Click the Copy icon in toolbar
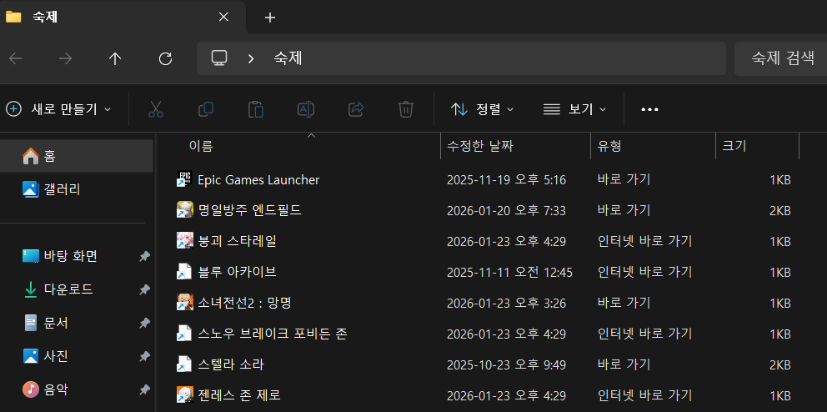The image size is (827, 412). coord(206,109)
